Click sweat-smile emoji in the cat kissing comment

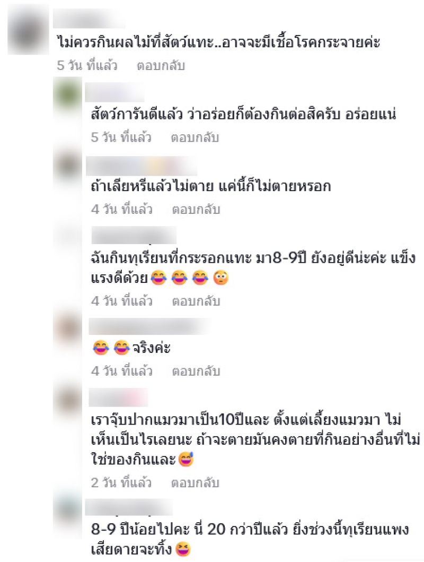point(186,460)
